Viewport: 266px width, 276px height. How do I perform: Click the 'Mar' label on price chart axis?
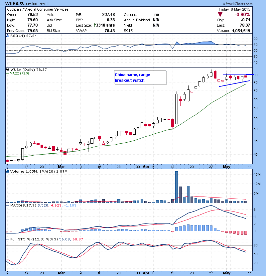62,167
